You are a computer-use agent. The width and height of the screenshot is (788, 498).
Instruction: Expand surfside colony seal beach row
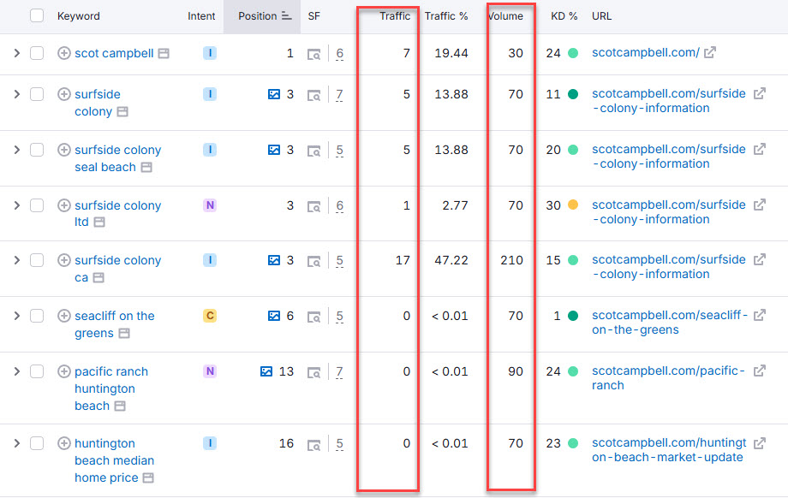[16, 150]
